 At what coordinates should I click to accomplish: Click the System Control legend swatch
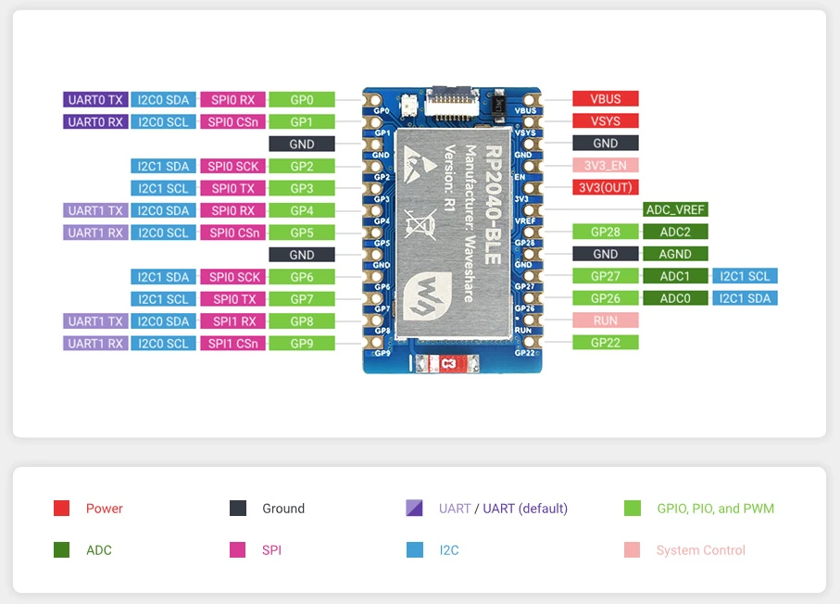(x=633, y=550)
